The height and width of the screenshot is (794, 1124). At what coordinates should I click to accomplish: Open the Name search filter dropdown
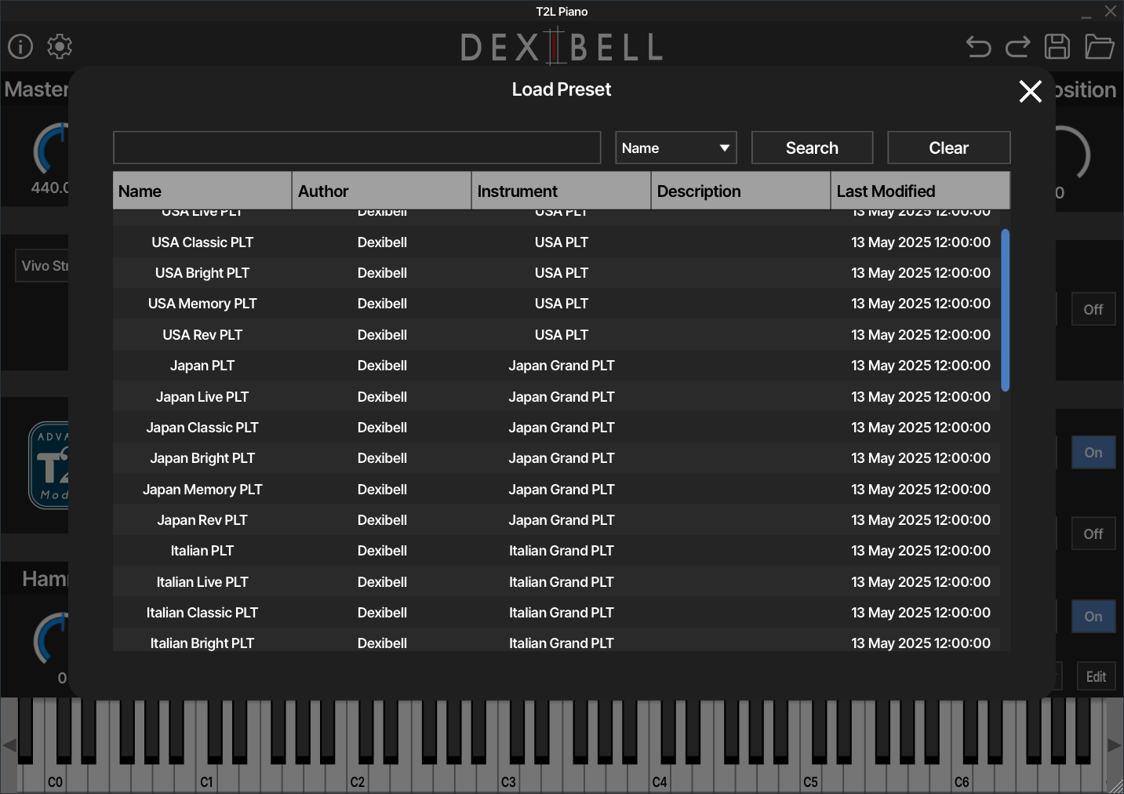pos(675,148)
